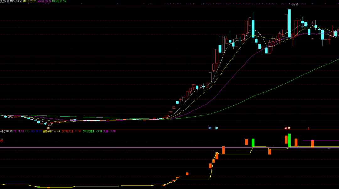The height and width of the screenshot is (189, 339).
Task: Open the 涨 event marker icon
Action: (x=286, y=128)
